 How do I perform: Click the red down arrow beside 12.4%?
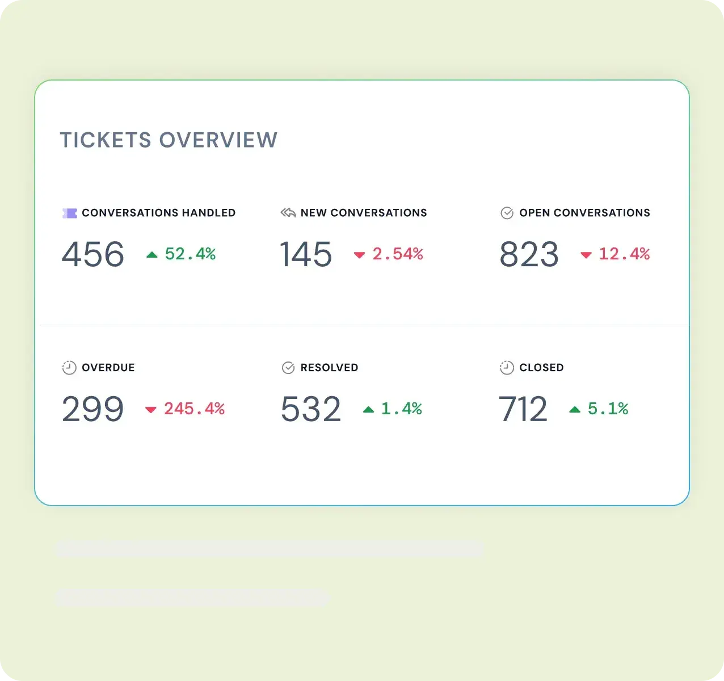point(586,255)
